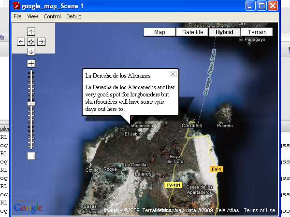Click the Corralejo - Playa Blanca ferry route label
290x217 pixels.
coord(210,72)
